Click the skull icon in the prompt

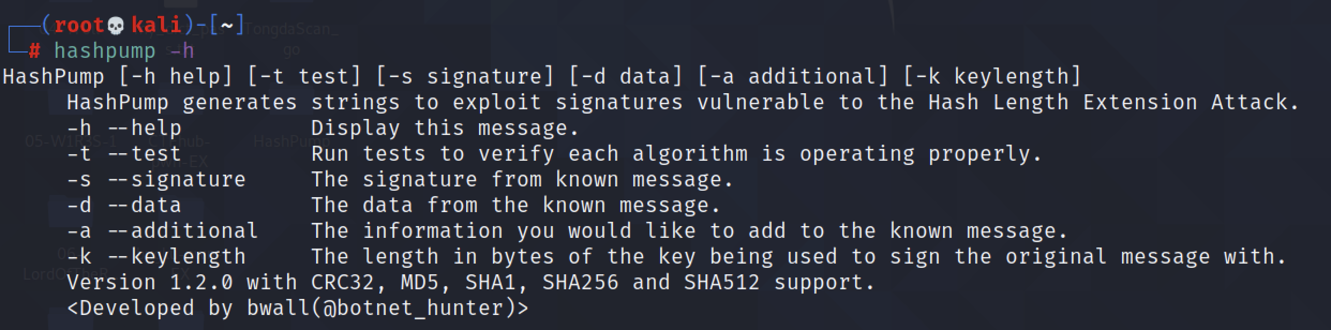[116, 25]
